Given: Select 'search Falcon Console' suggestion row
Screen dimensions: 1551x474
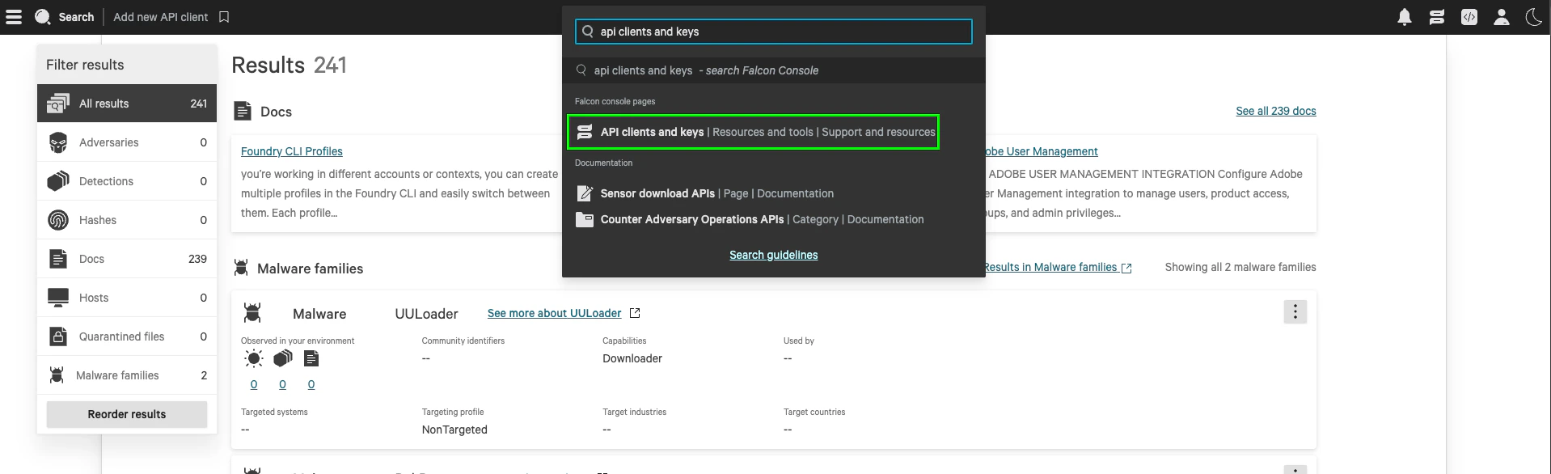Looking at the screenshot, I should [774, 70].
